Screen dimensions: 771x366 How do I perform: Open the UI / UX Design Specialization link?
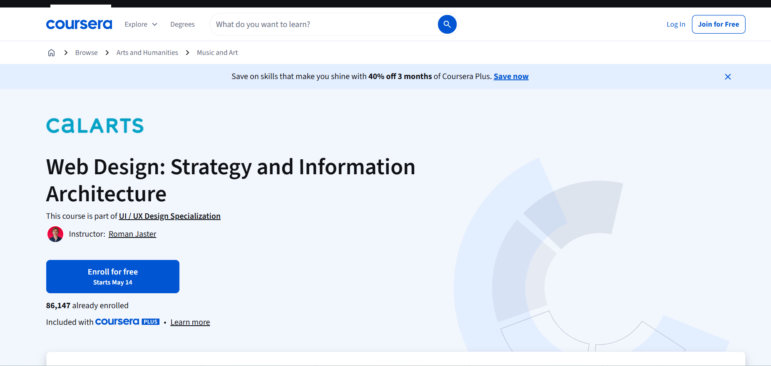pos(170,216)
